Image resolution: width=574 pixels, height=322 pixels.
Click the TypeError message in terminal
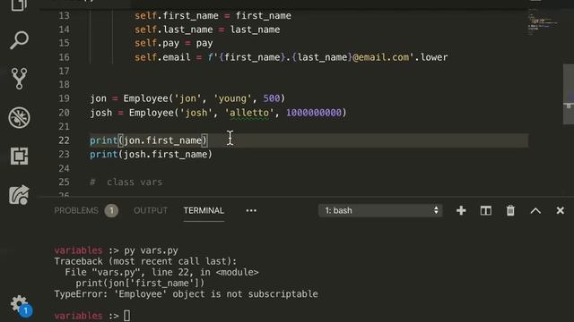(186, 294)
